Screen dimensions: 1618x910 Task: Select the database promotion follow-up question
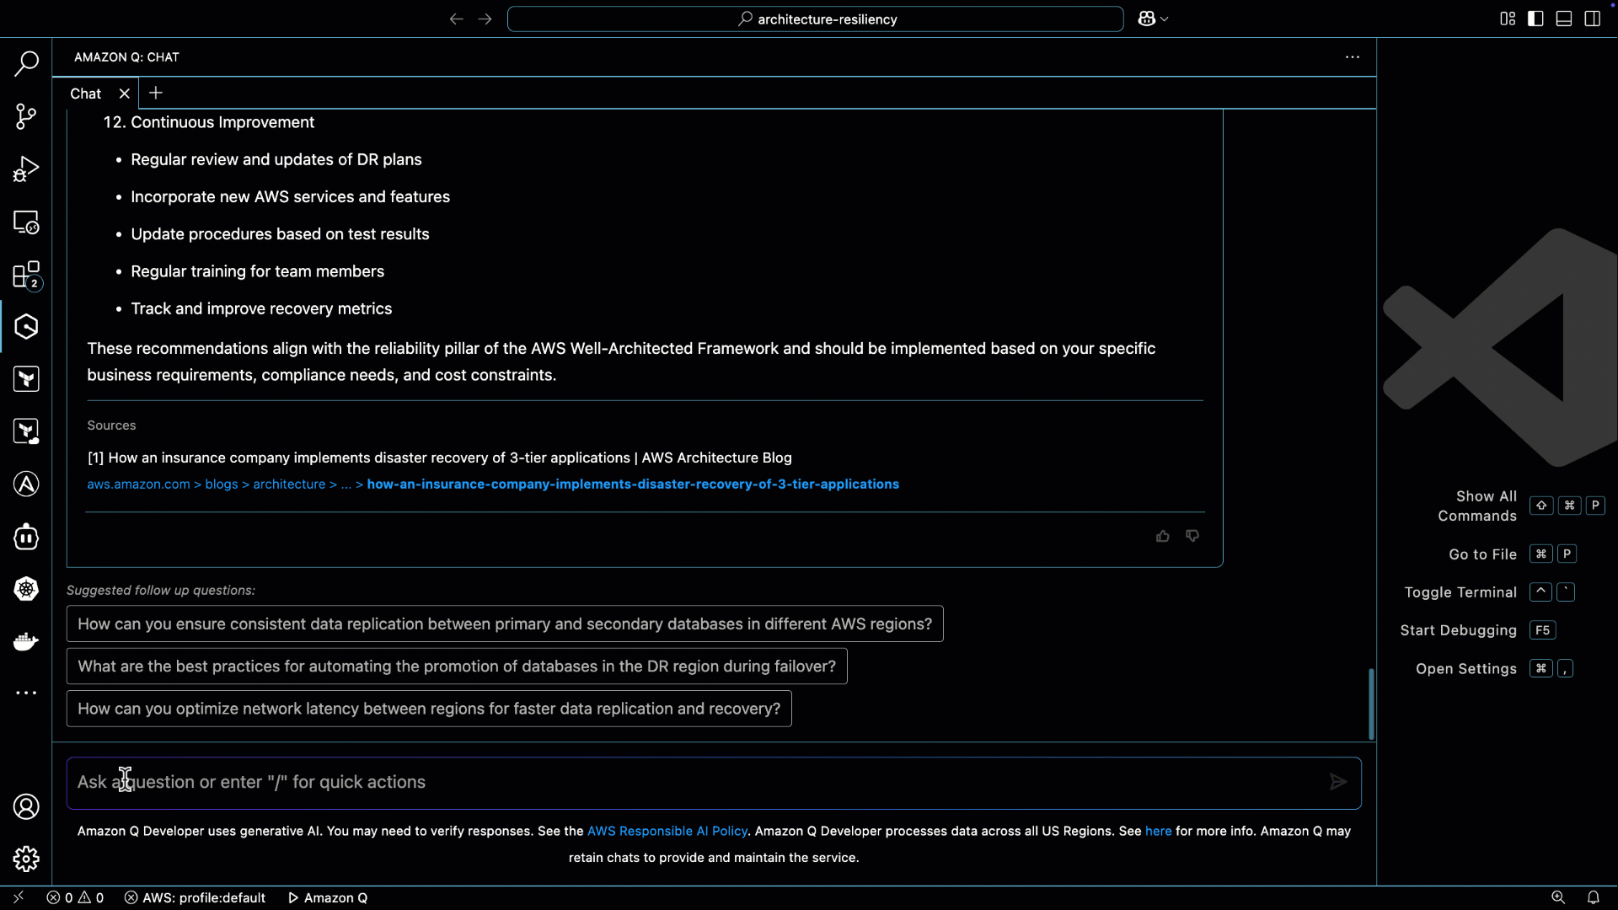click(457, 666)
